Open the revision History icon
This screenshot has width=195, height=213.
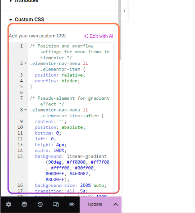click(40, 204)
